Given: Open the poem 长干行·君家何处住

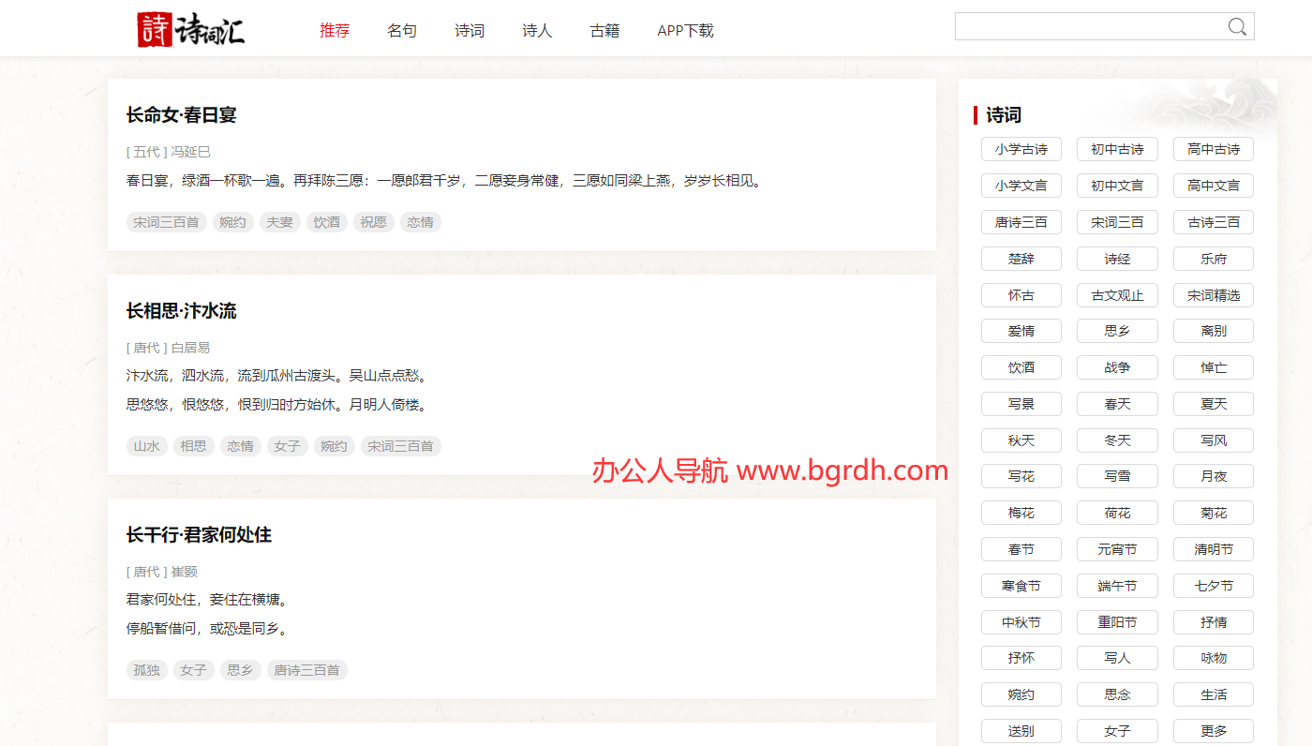Looking at the screenshot, I should tap(199, 535).
